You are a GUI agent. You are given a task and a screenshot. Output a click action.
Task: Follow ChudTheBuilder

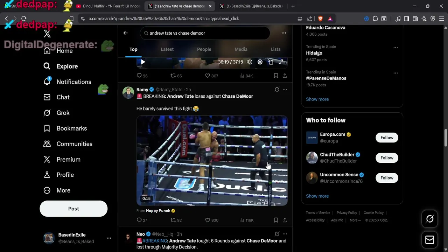click(x=387, y=158)
